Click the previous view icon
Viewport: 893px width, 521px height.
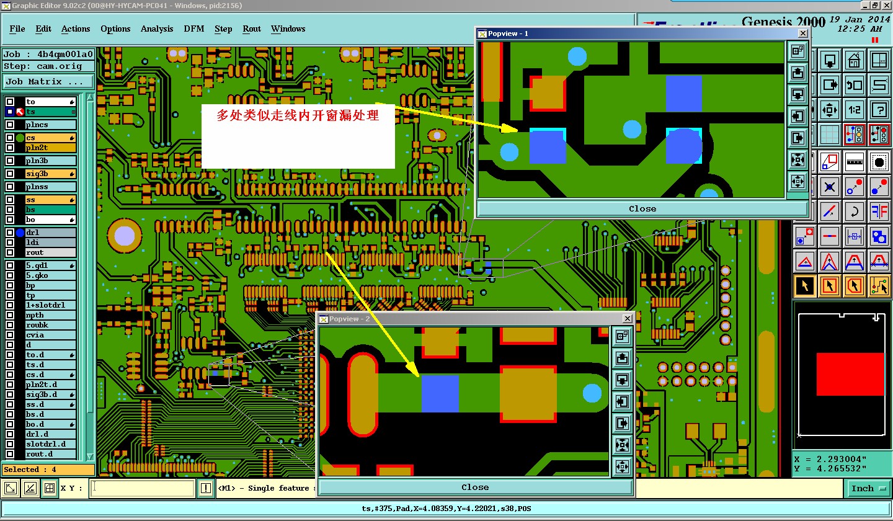[x=854, y=85]
